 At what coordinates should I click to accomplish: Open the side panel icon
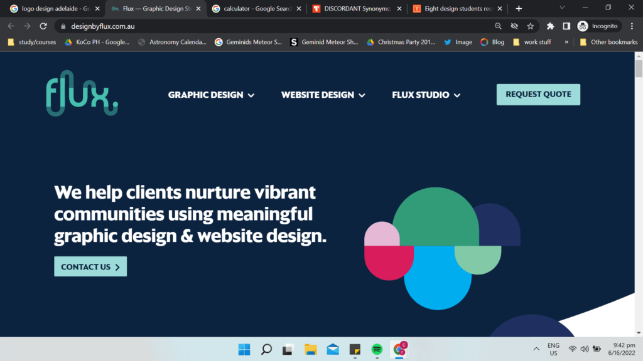click(x=566, y=26)
